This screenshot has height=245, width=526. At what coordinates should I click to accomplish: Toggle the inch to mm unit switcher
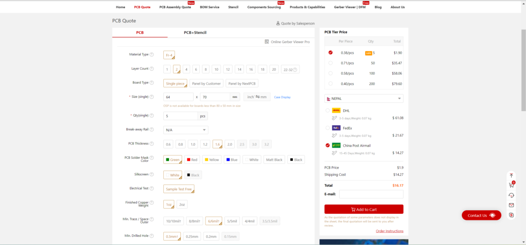pos(257,97)
